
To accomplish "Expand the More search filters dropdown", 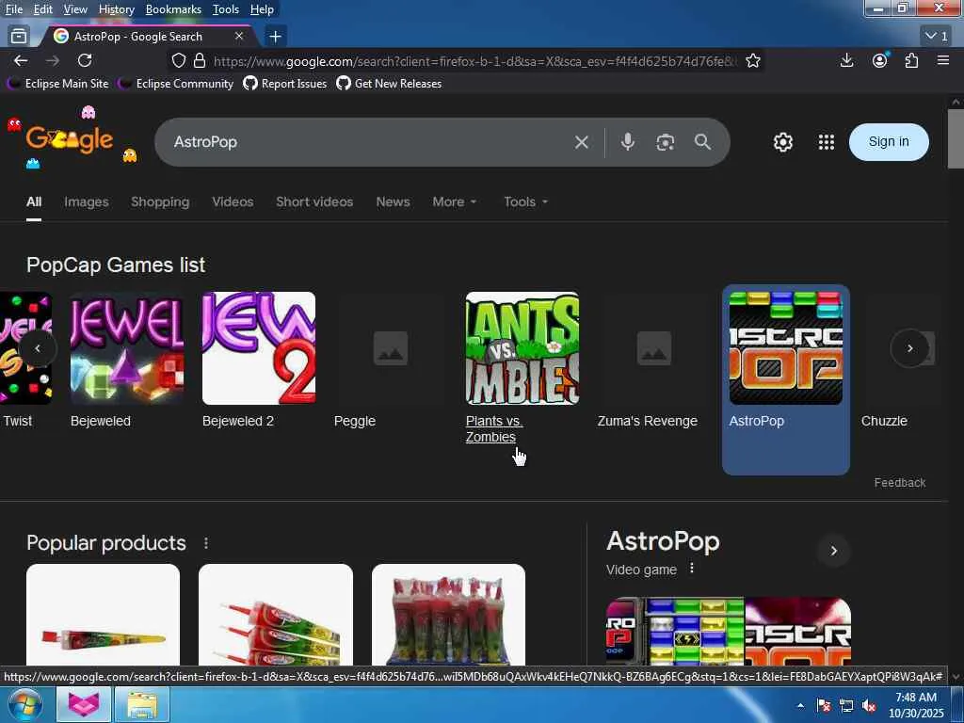I will (455, 201).
